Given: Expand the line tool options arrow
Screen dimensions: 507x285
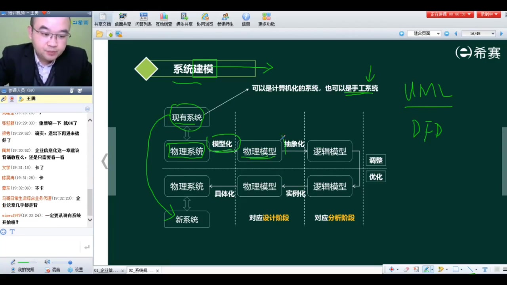Looking at the screenshot, I should tap(476, 270).
